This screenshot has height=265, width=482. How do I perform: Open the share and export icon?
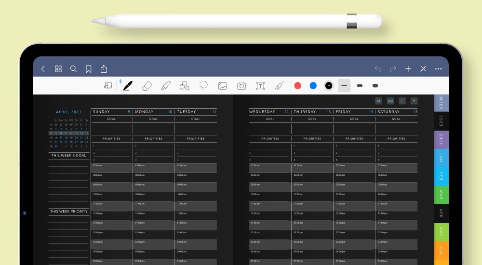(x=104, y=68)
